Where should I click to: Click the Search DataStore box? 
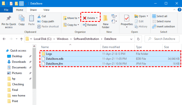coord(162,39)
